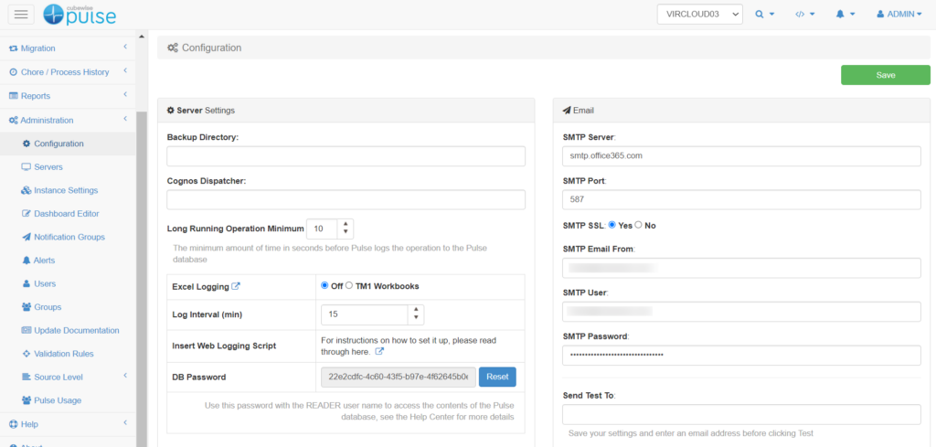Open the code brackets icon menu

pos(804,15)
